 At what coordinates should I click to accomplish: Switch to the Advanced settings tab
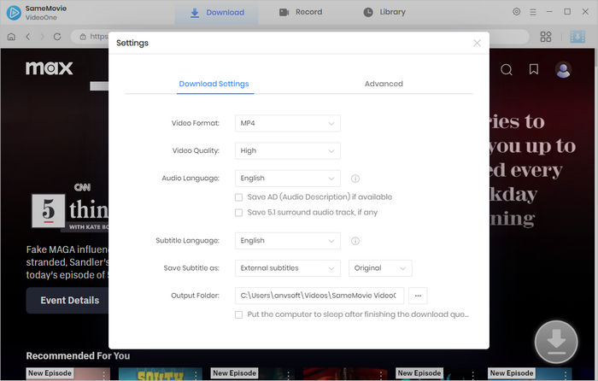click(x=384, y=84)
